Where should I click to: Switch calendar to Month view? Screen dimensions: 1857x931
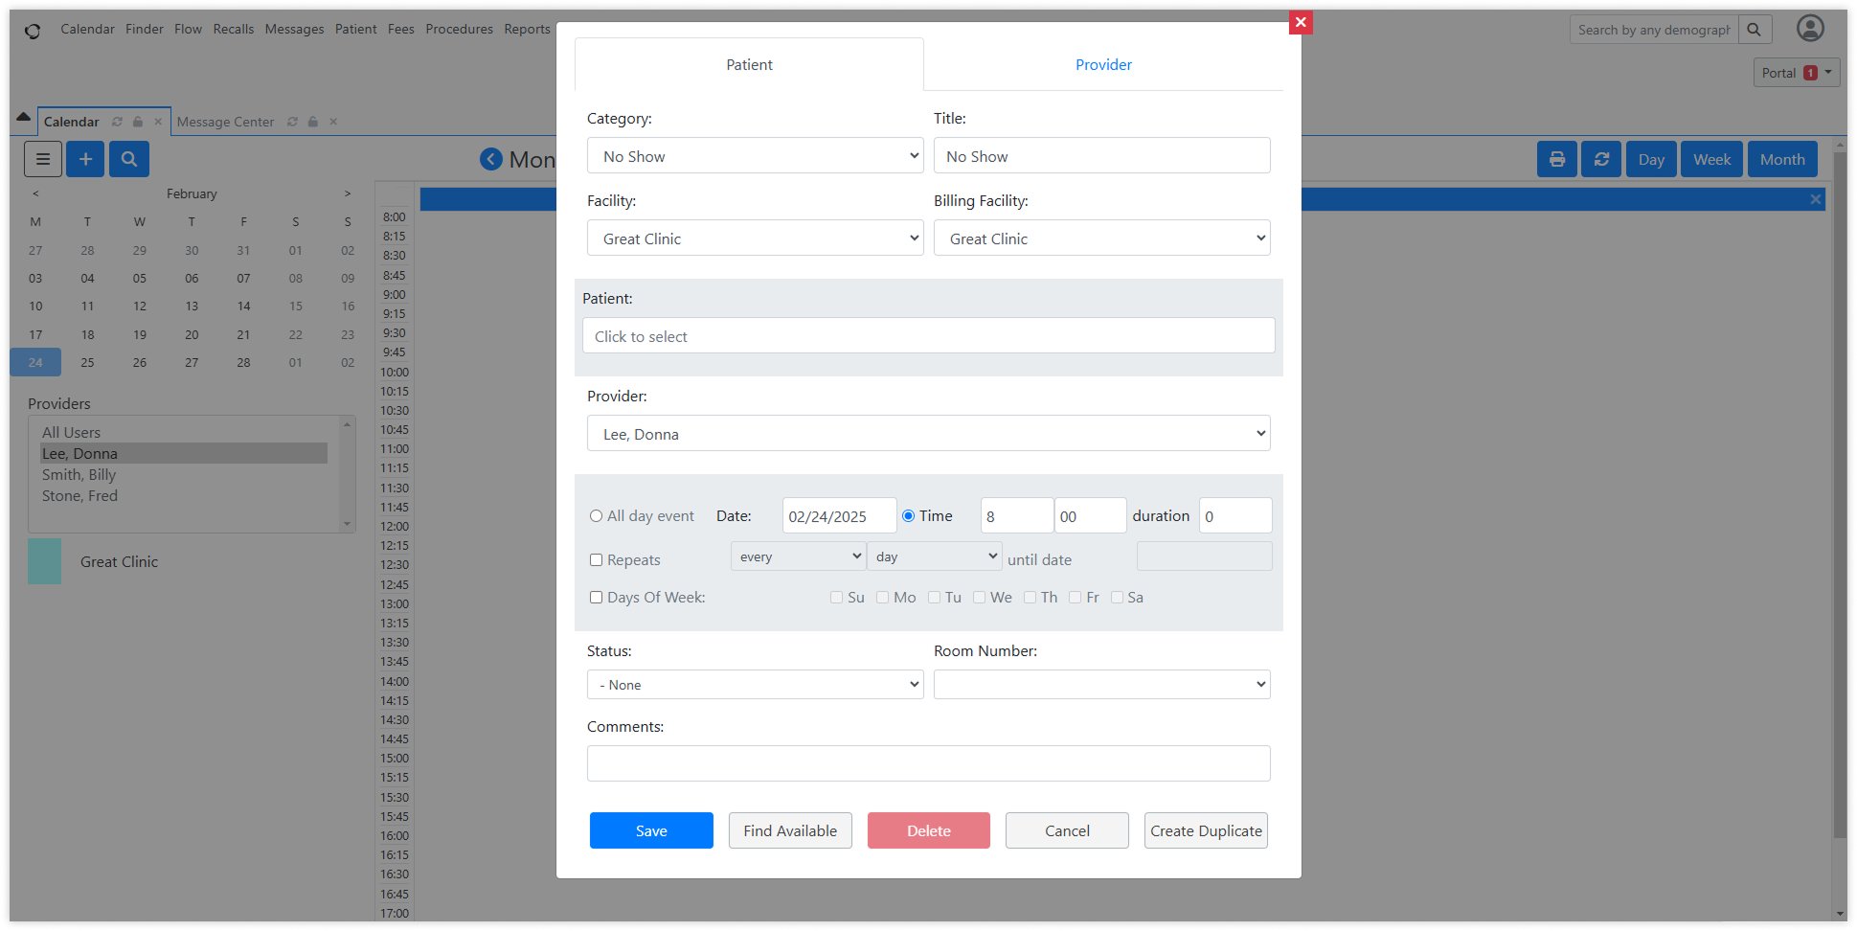(x=1782, y=159)
